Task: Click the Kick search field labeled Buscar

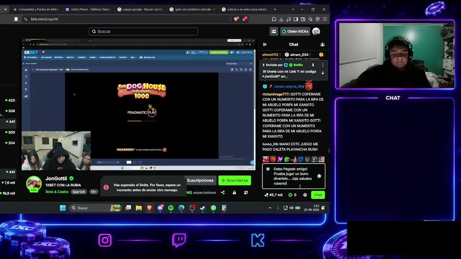Action: pos(143,32)
